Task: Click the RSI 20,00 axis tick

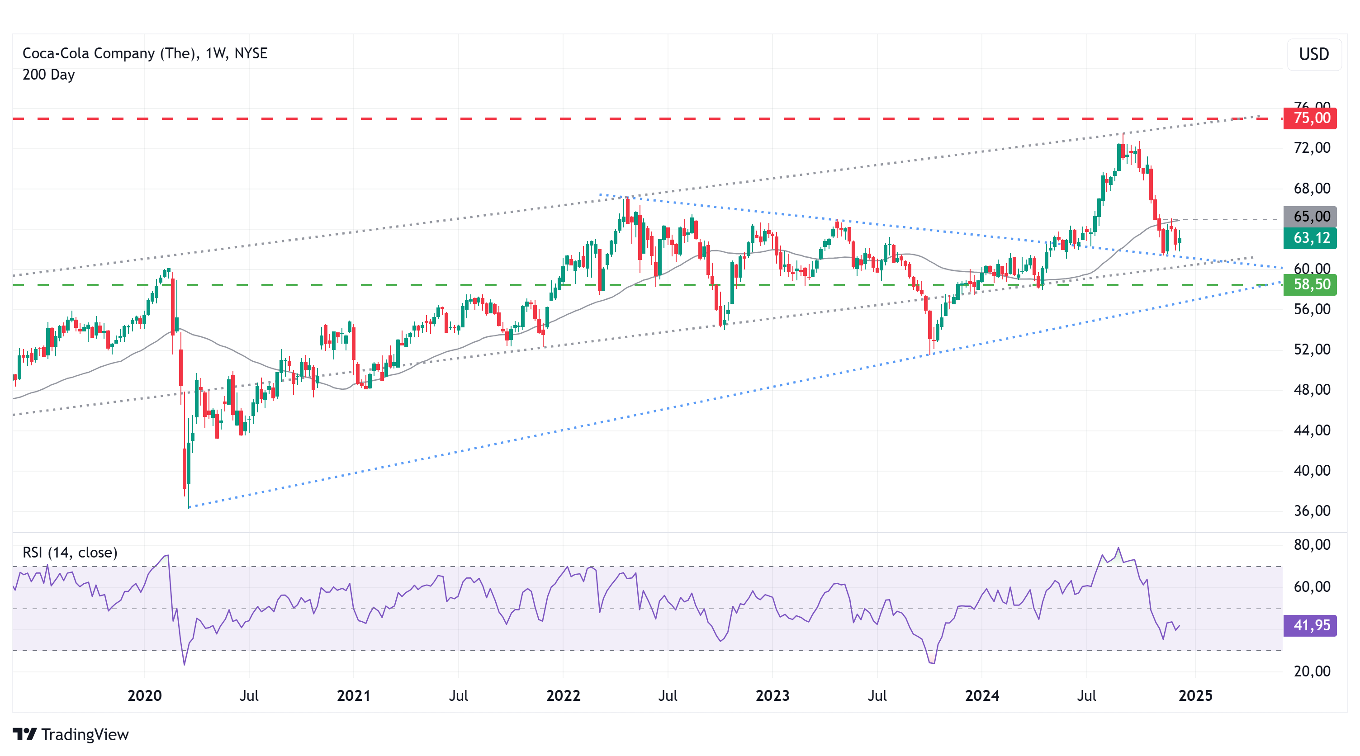Action: pos(1312,671)
